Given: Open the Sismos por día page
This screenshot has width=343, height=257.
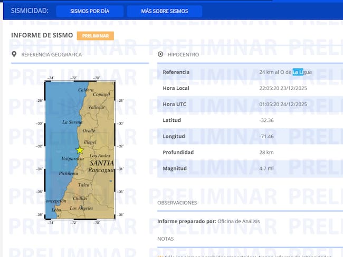Looking at the screenshot, I should tap(90, 11).
